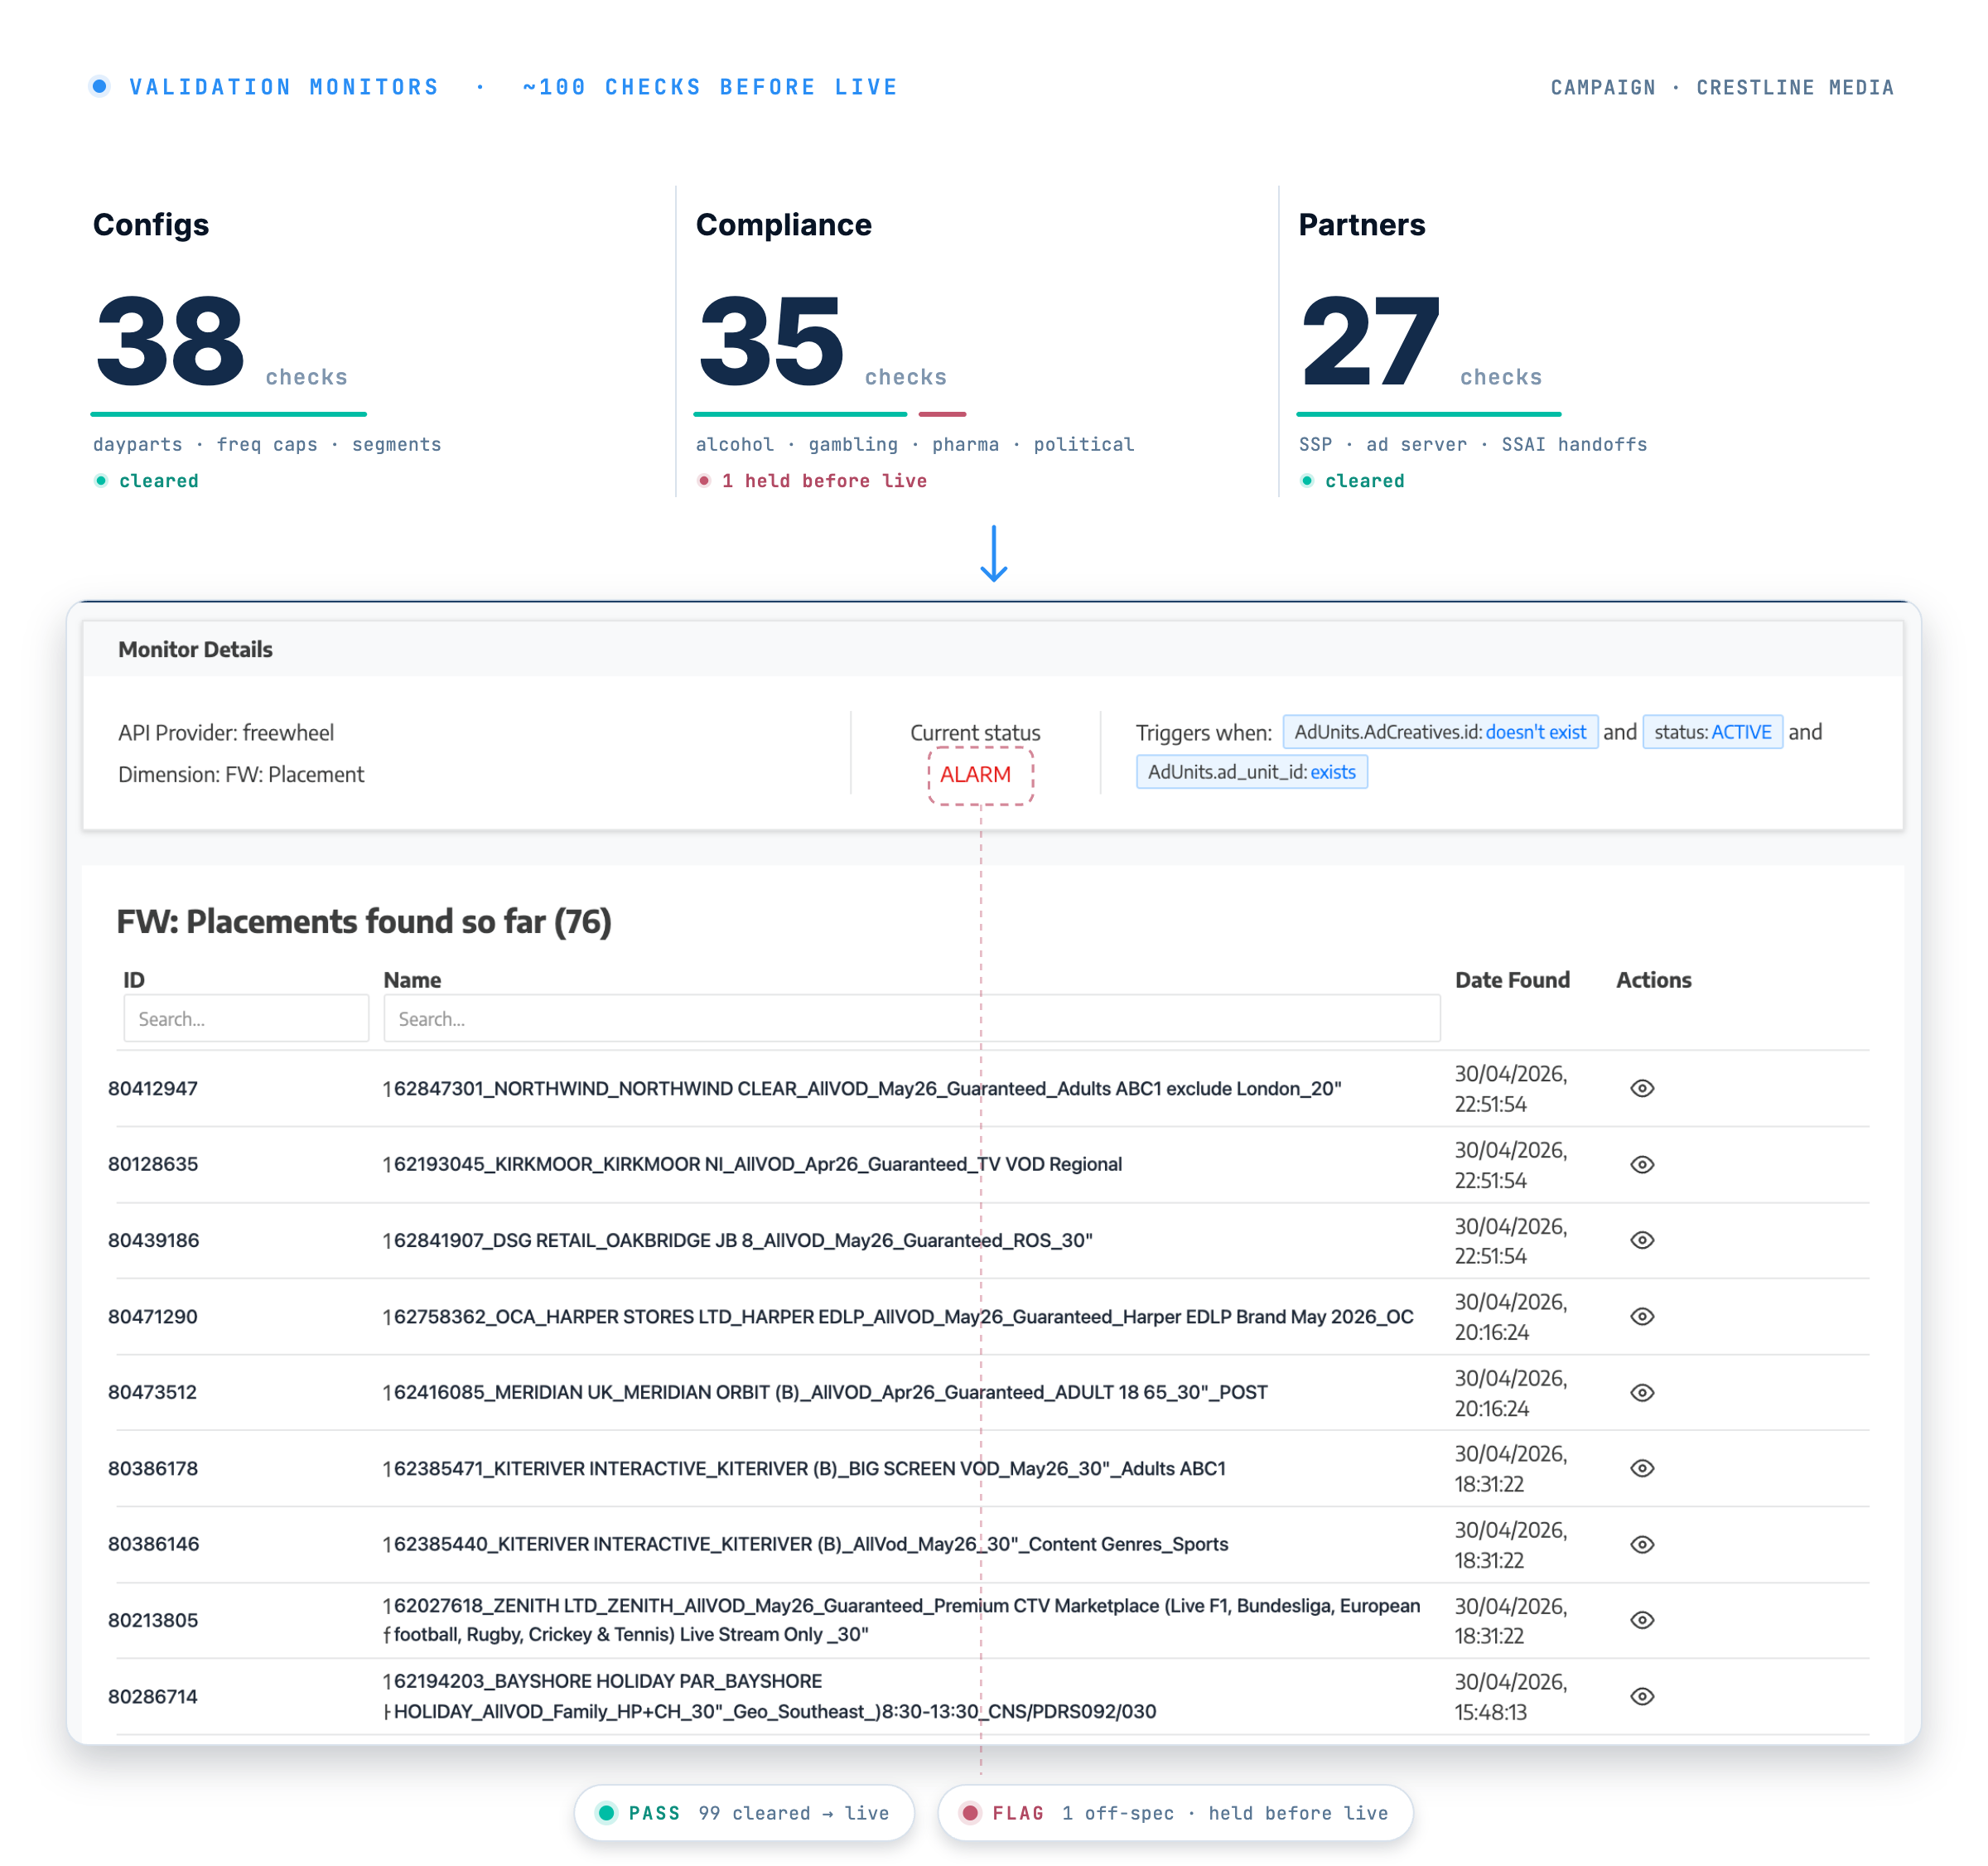This screenshot has width=1988, height=1866.
Task: Click the eye icon for placement 80412947
Action: [x=1641, y=1088]
